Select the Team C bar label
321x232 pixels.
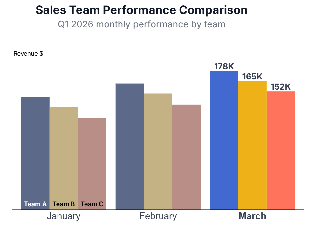click(x=92, y=204)
